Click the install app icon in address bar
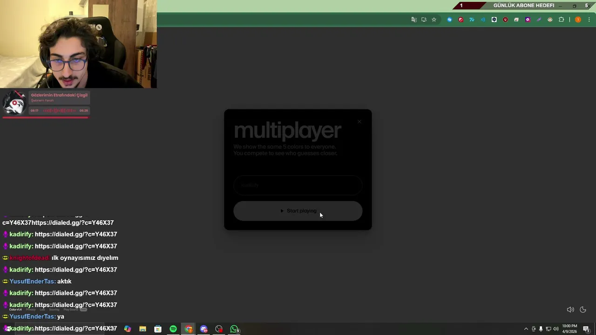 point(424,20)
